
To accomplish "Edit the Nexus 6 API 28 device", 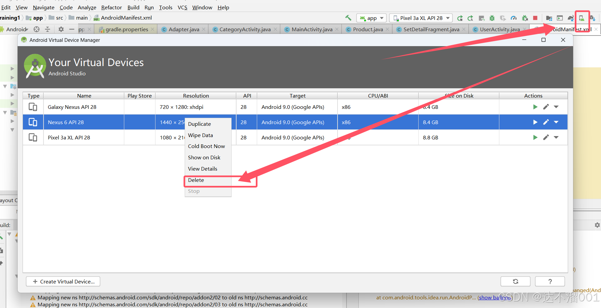I will 546,122.
